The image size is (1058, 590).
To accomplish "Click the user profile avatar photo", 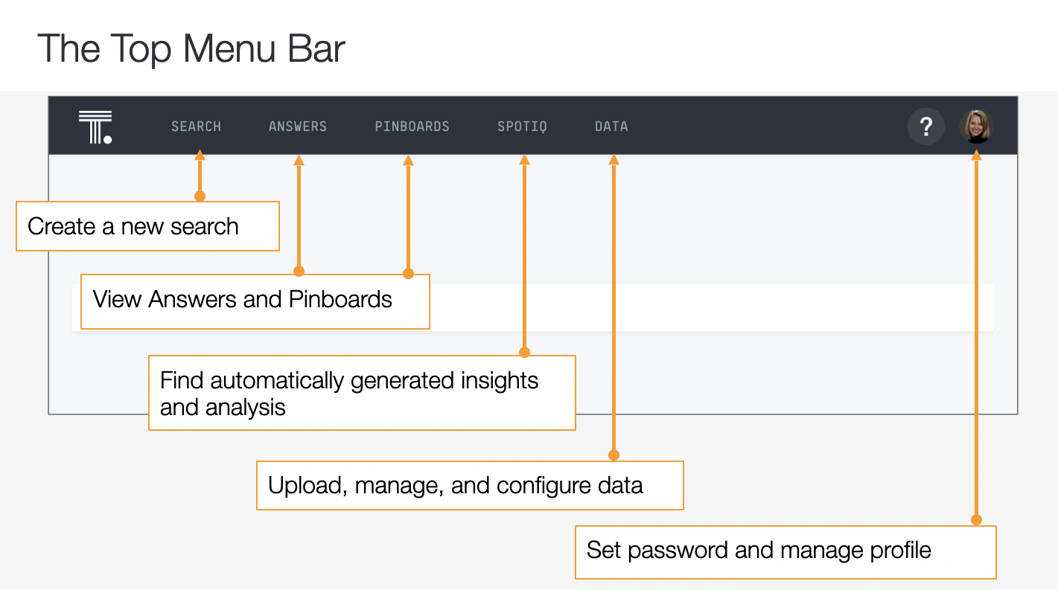I will click(976, 127).
